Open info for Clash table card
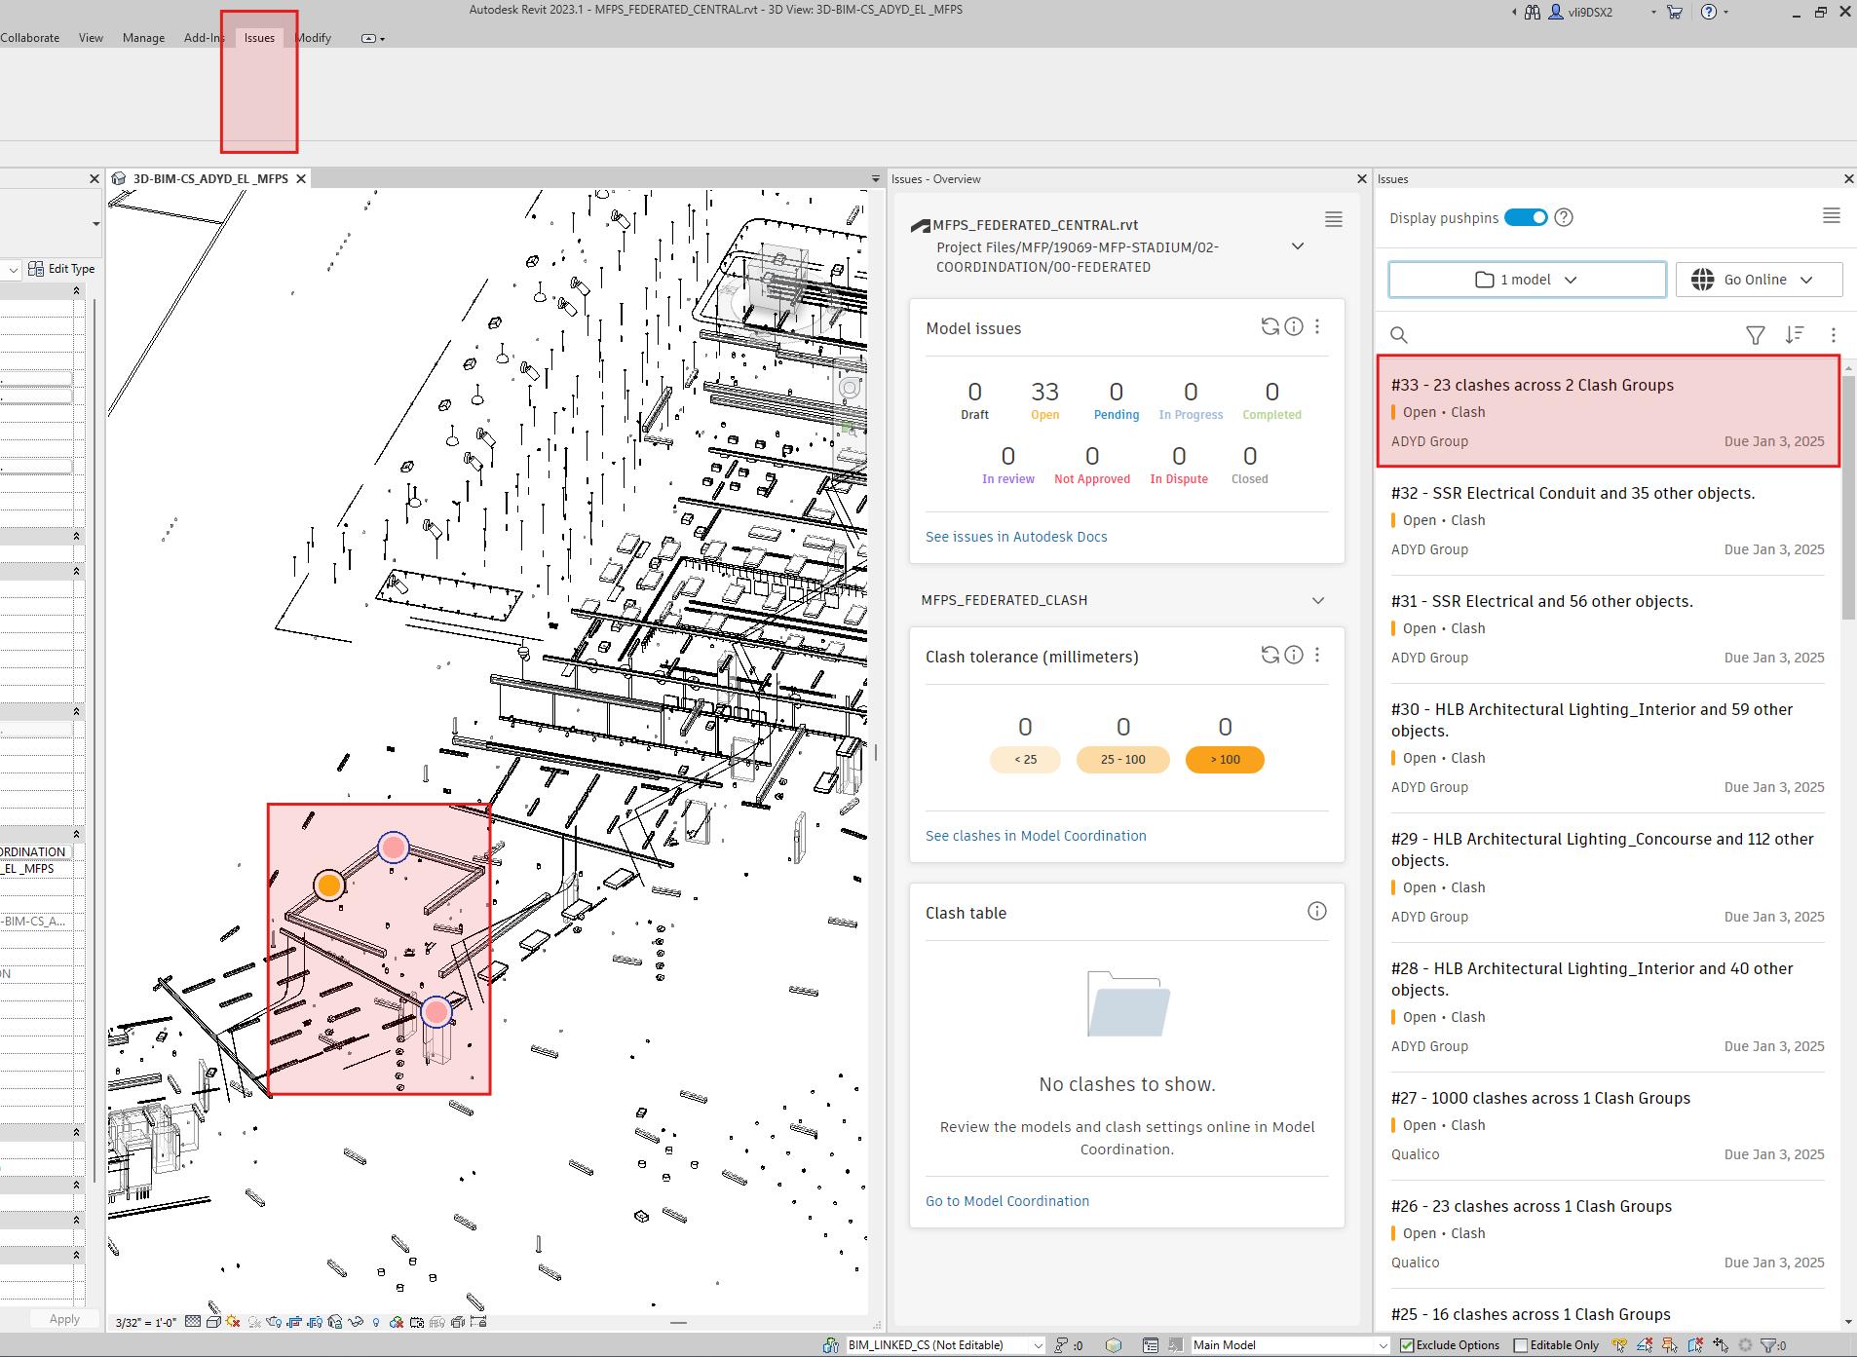This screenshot has width=1857, height=1357. coord(1316,912)
